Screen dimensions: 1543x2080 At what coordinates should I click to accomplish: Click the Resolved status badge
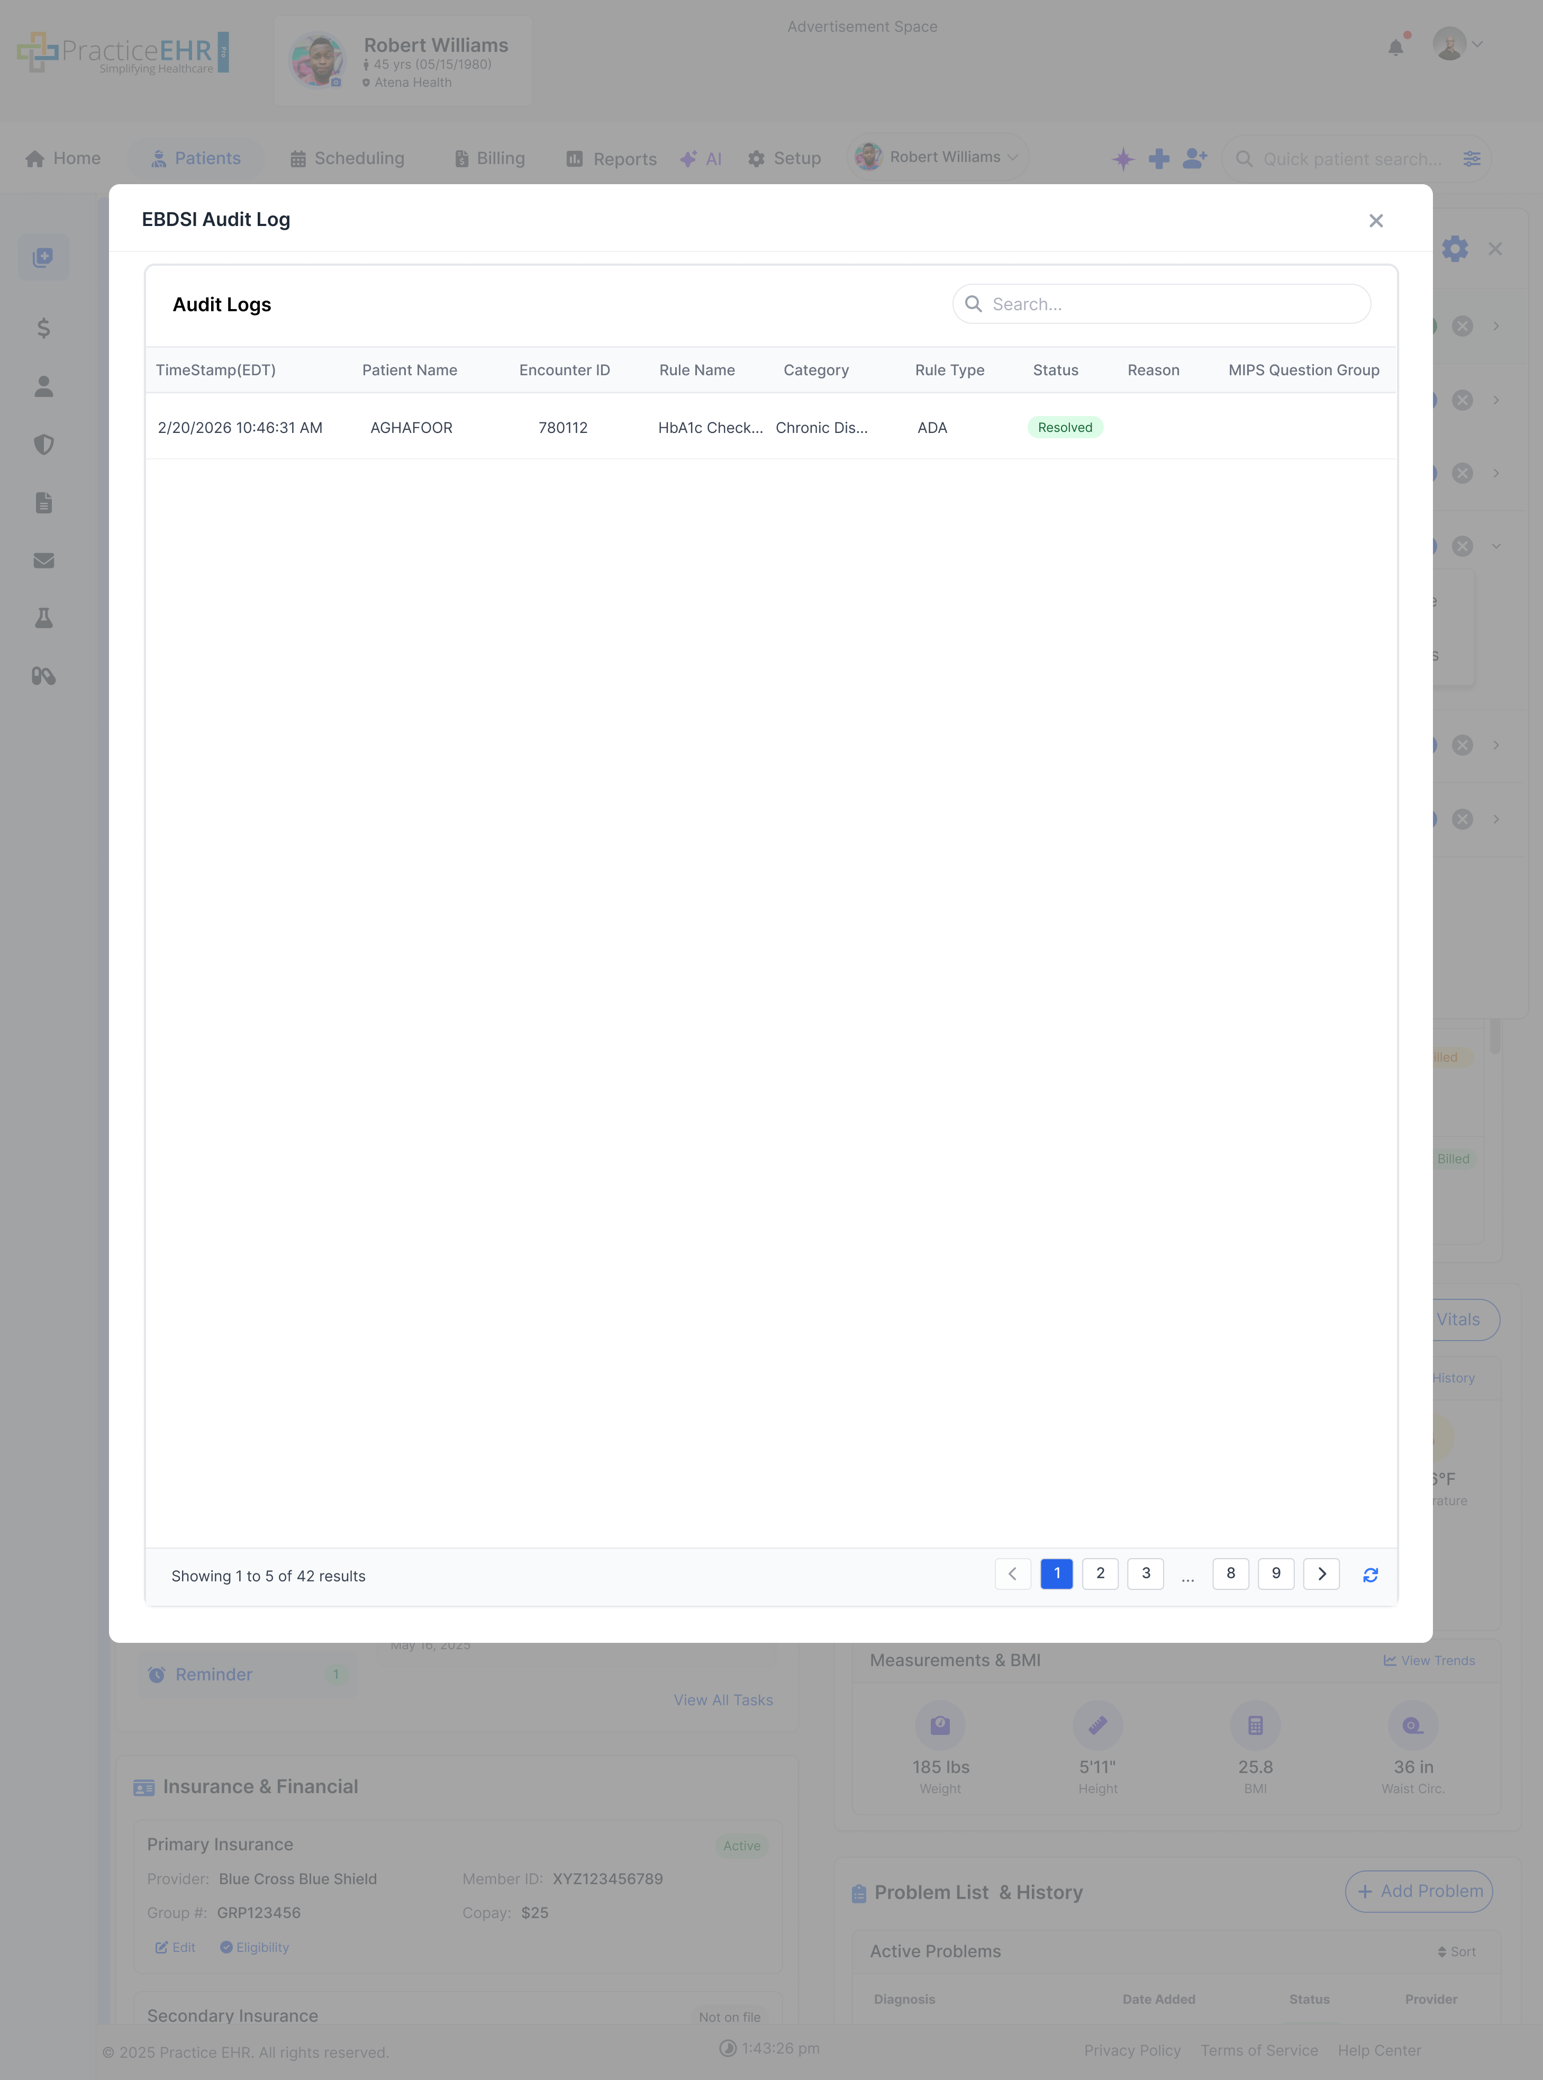(x=1065, y=428)
